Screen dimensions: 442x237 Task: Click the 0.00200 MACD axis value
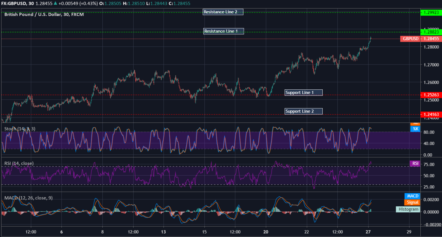431,200
